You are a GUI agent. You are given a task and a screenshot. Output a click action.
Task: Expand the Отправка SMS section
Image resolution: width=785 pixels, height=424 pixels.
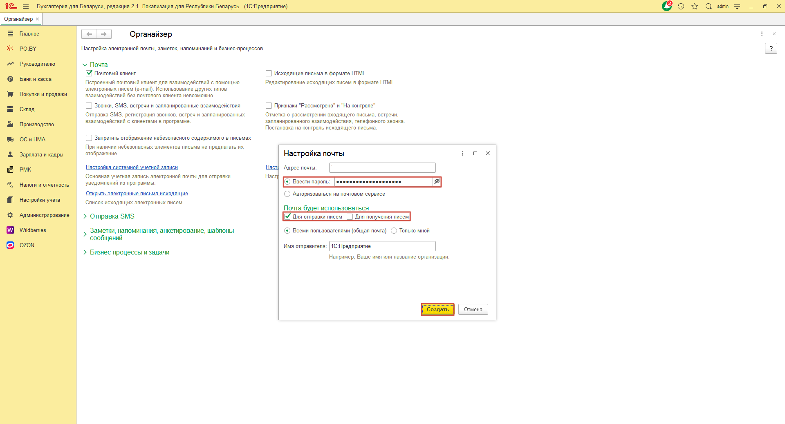[112, 216]
